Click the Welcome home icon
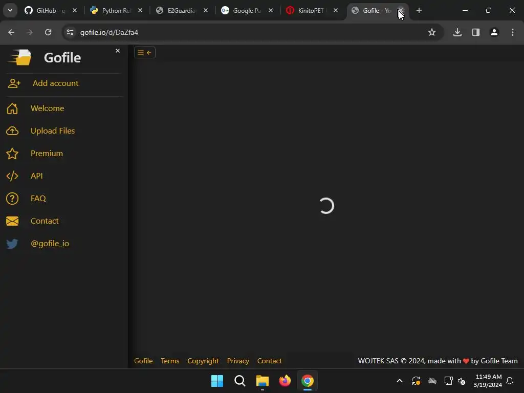Viewport: 524px width, 393px height. tap(12, 108)
